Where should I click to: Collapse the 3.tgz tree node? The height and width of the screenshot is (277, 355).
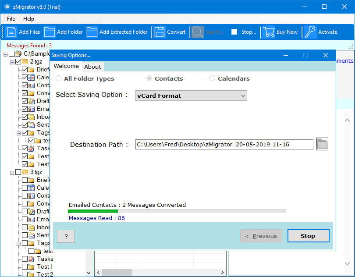click(12, 173)
